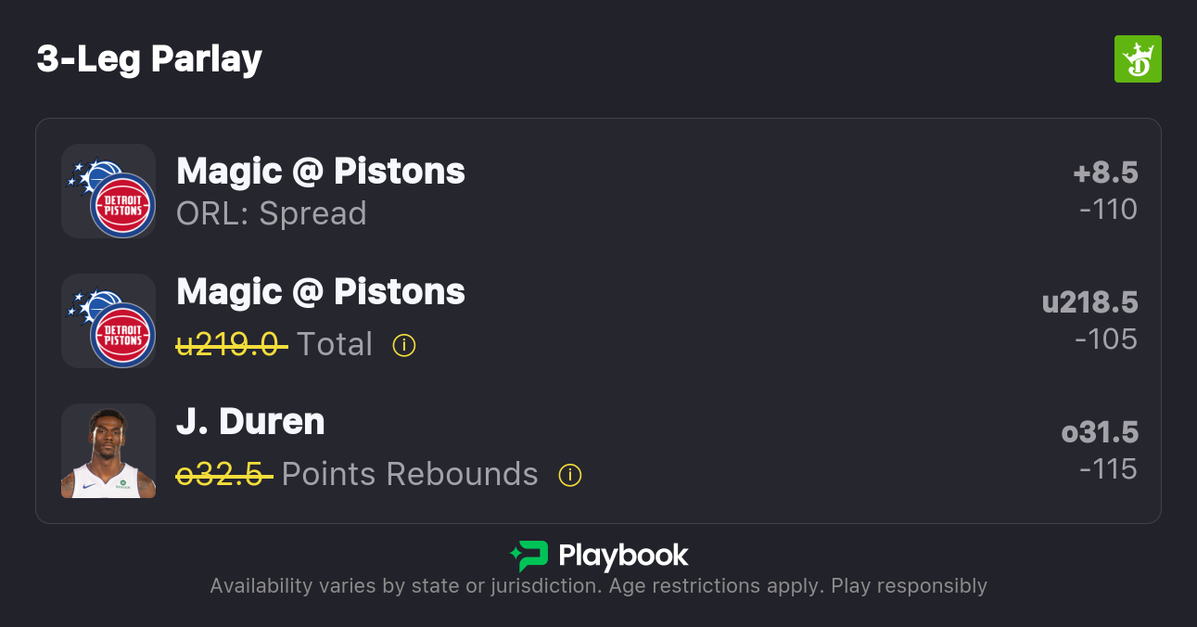Click the +8.5 spread line
1197x627 pixels.
(1105, 173)
